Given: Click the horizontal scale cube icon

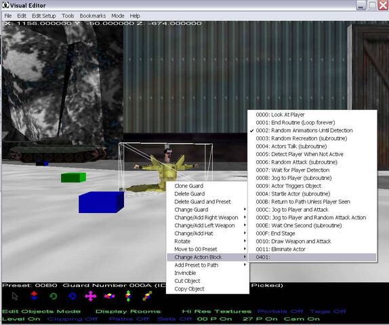Looking at the screenshot, I should tap(109, 296).
